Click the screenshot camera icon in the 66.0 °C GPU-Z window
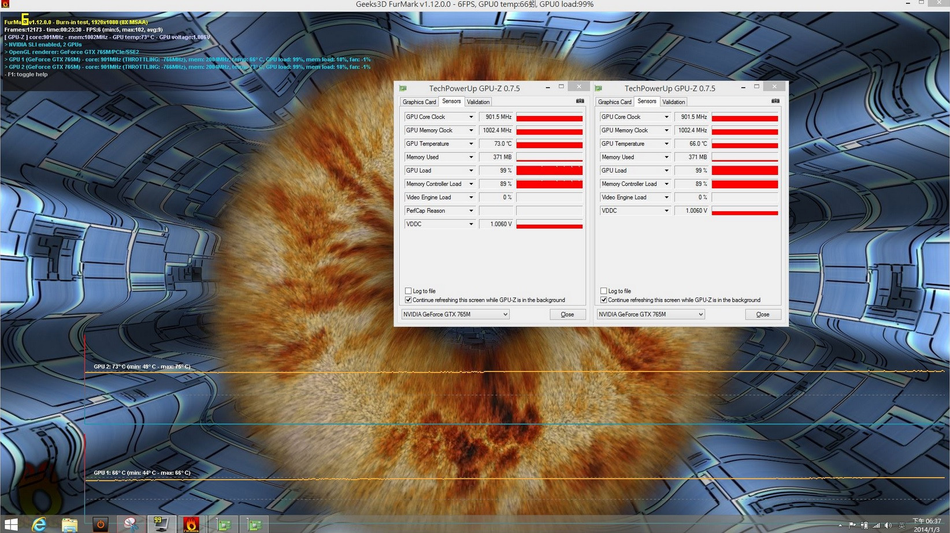This screenshot has width=950, height=533. (775, 101)
